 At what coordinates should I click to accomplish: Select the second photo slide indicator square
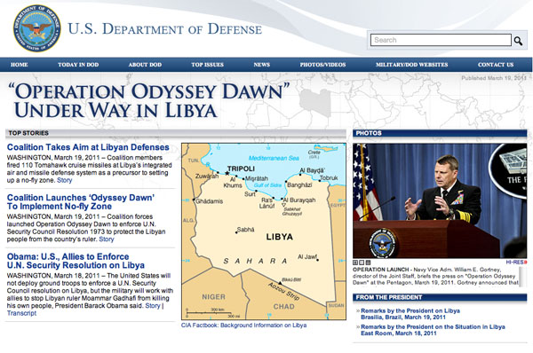362,263
